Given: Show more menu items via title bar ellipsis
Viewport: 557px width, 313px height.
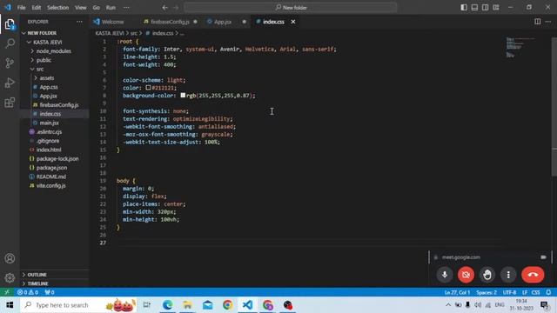Looking at the screenshot, I should (x=126, y=8).
